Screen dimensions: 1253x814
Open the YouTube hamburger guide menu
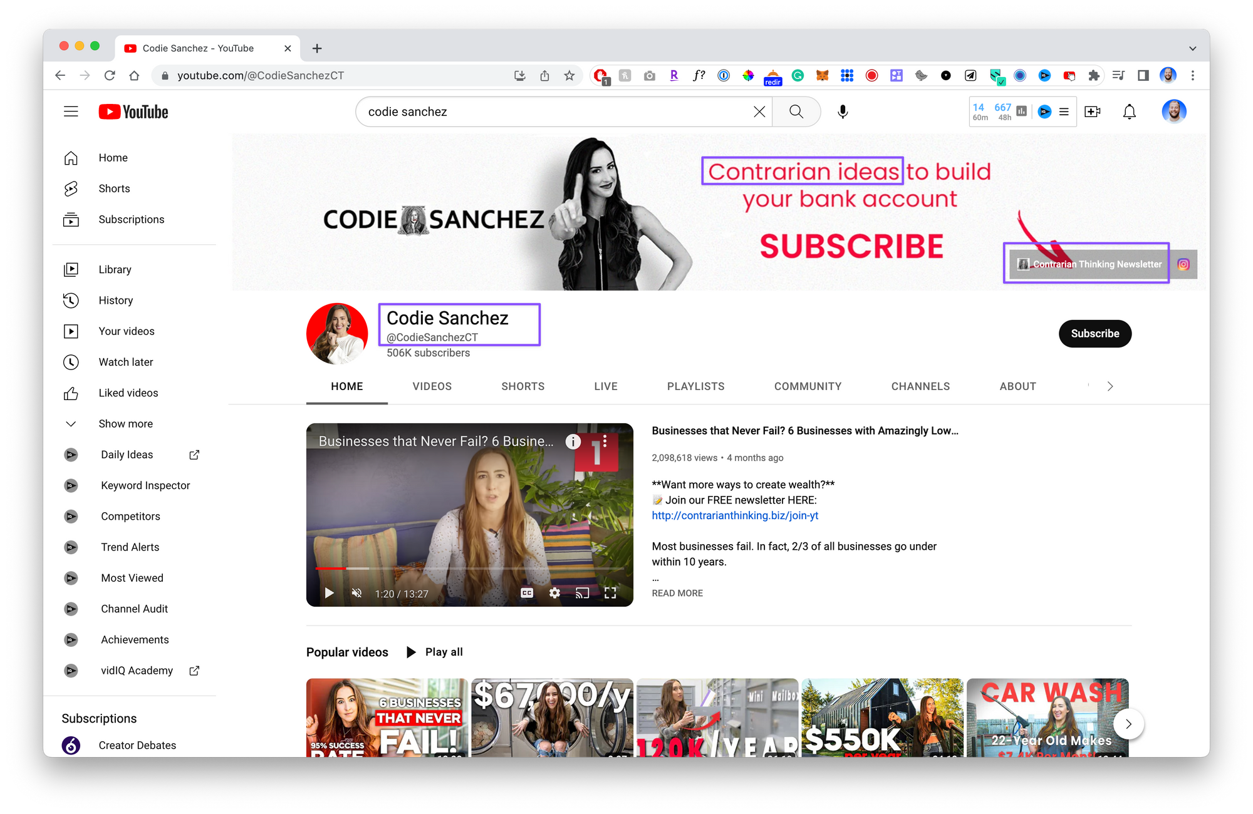[71, 111]
